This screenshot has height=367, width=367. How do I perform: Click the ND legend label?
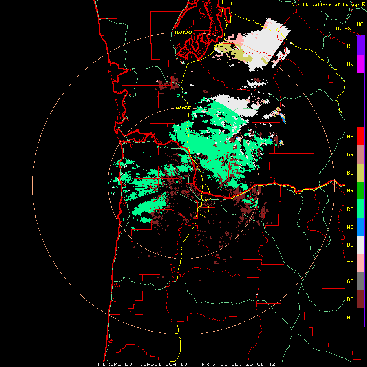(x=350, y=318)
